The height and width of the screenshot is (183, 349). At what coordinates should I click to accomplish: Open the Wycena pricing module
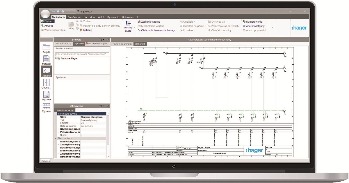pyautogui.click(x=46, y=95)
